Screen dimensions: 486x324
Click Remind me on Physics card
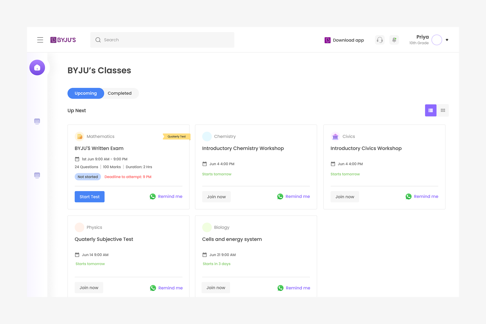170,288
